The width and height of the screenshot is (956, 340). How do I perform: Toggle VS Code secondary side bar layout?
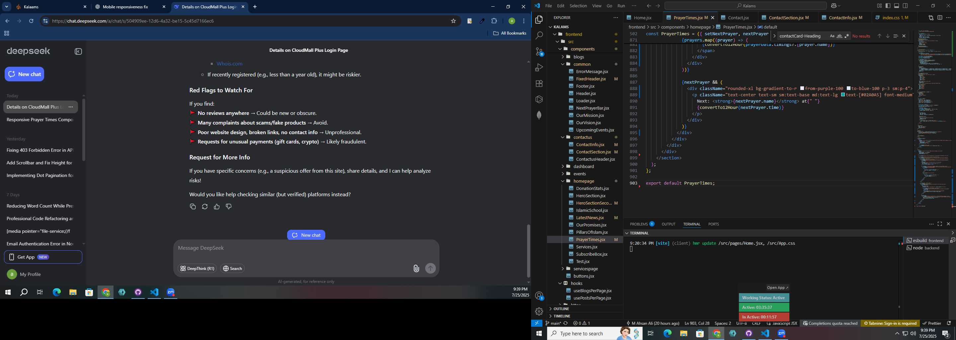tap(905, 6)
